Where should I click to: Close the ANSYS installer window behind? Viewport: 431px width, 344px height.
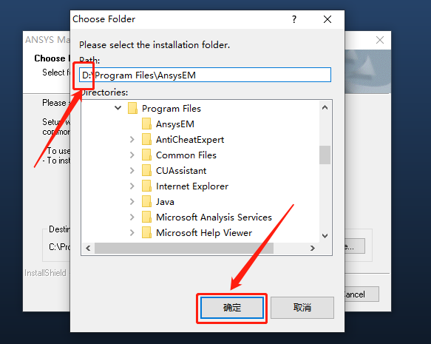pos(380,40)
